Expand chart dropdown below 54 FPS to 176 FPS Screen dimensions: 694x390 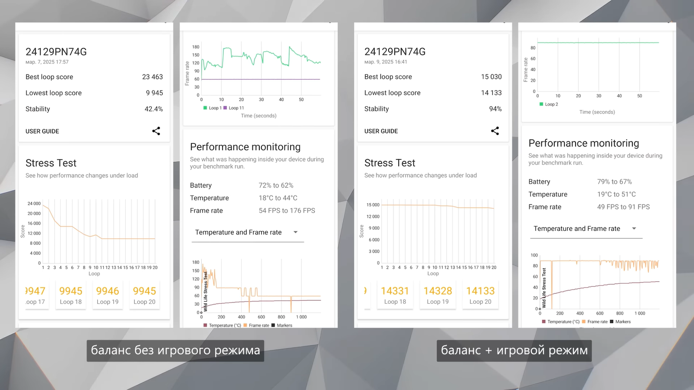click(248, 232)
